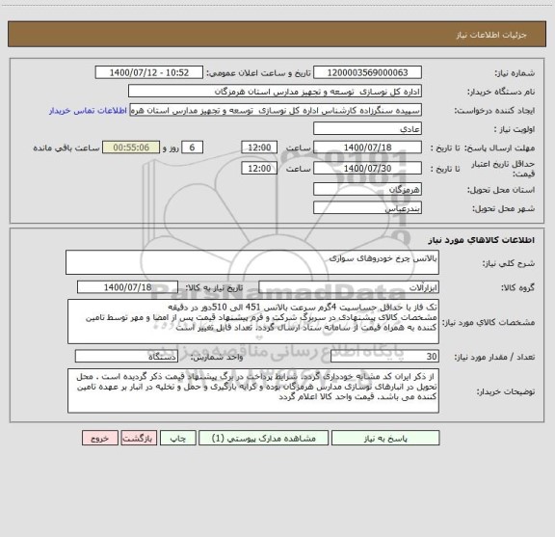Click the جزئیات اطلاعات نیاز header title
555x537 pixels.
(491, 35)
